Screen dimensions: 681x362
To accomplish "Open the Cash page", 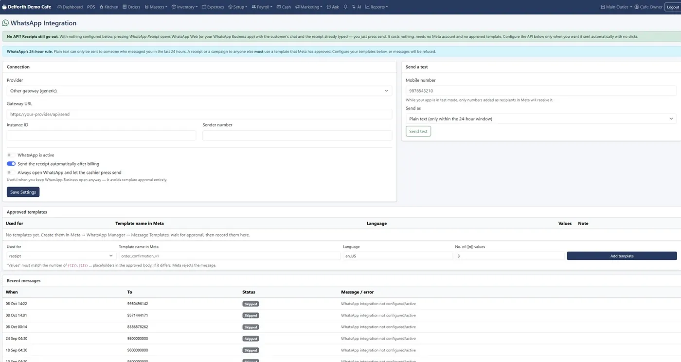I will tap(284, 7).
